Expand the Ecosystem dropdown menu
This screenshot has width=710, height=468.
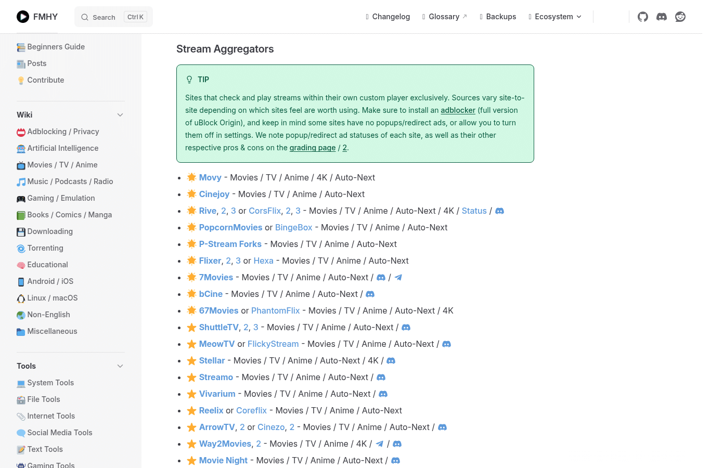555,17
